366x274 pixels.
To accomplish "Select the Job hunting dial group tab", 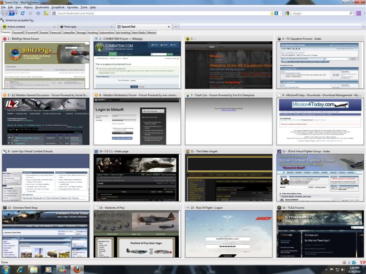I will click(123, 32).
